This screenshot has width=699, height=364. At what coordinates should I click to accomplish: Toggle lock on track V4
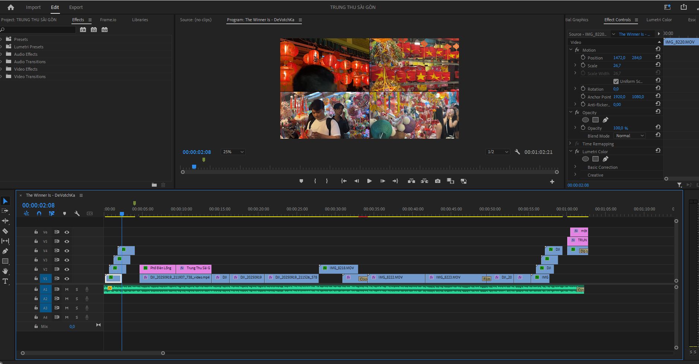point(36,250)
